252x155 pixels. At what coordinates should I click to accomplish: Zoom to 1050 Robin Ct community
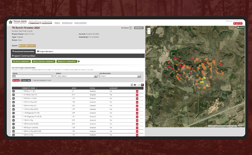point(13,98)
